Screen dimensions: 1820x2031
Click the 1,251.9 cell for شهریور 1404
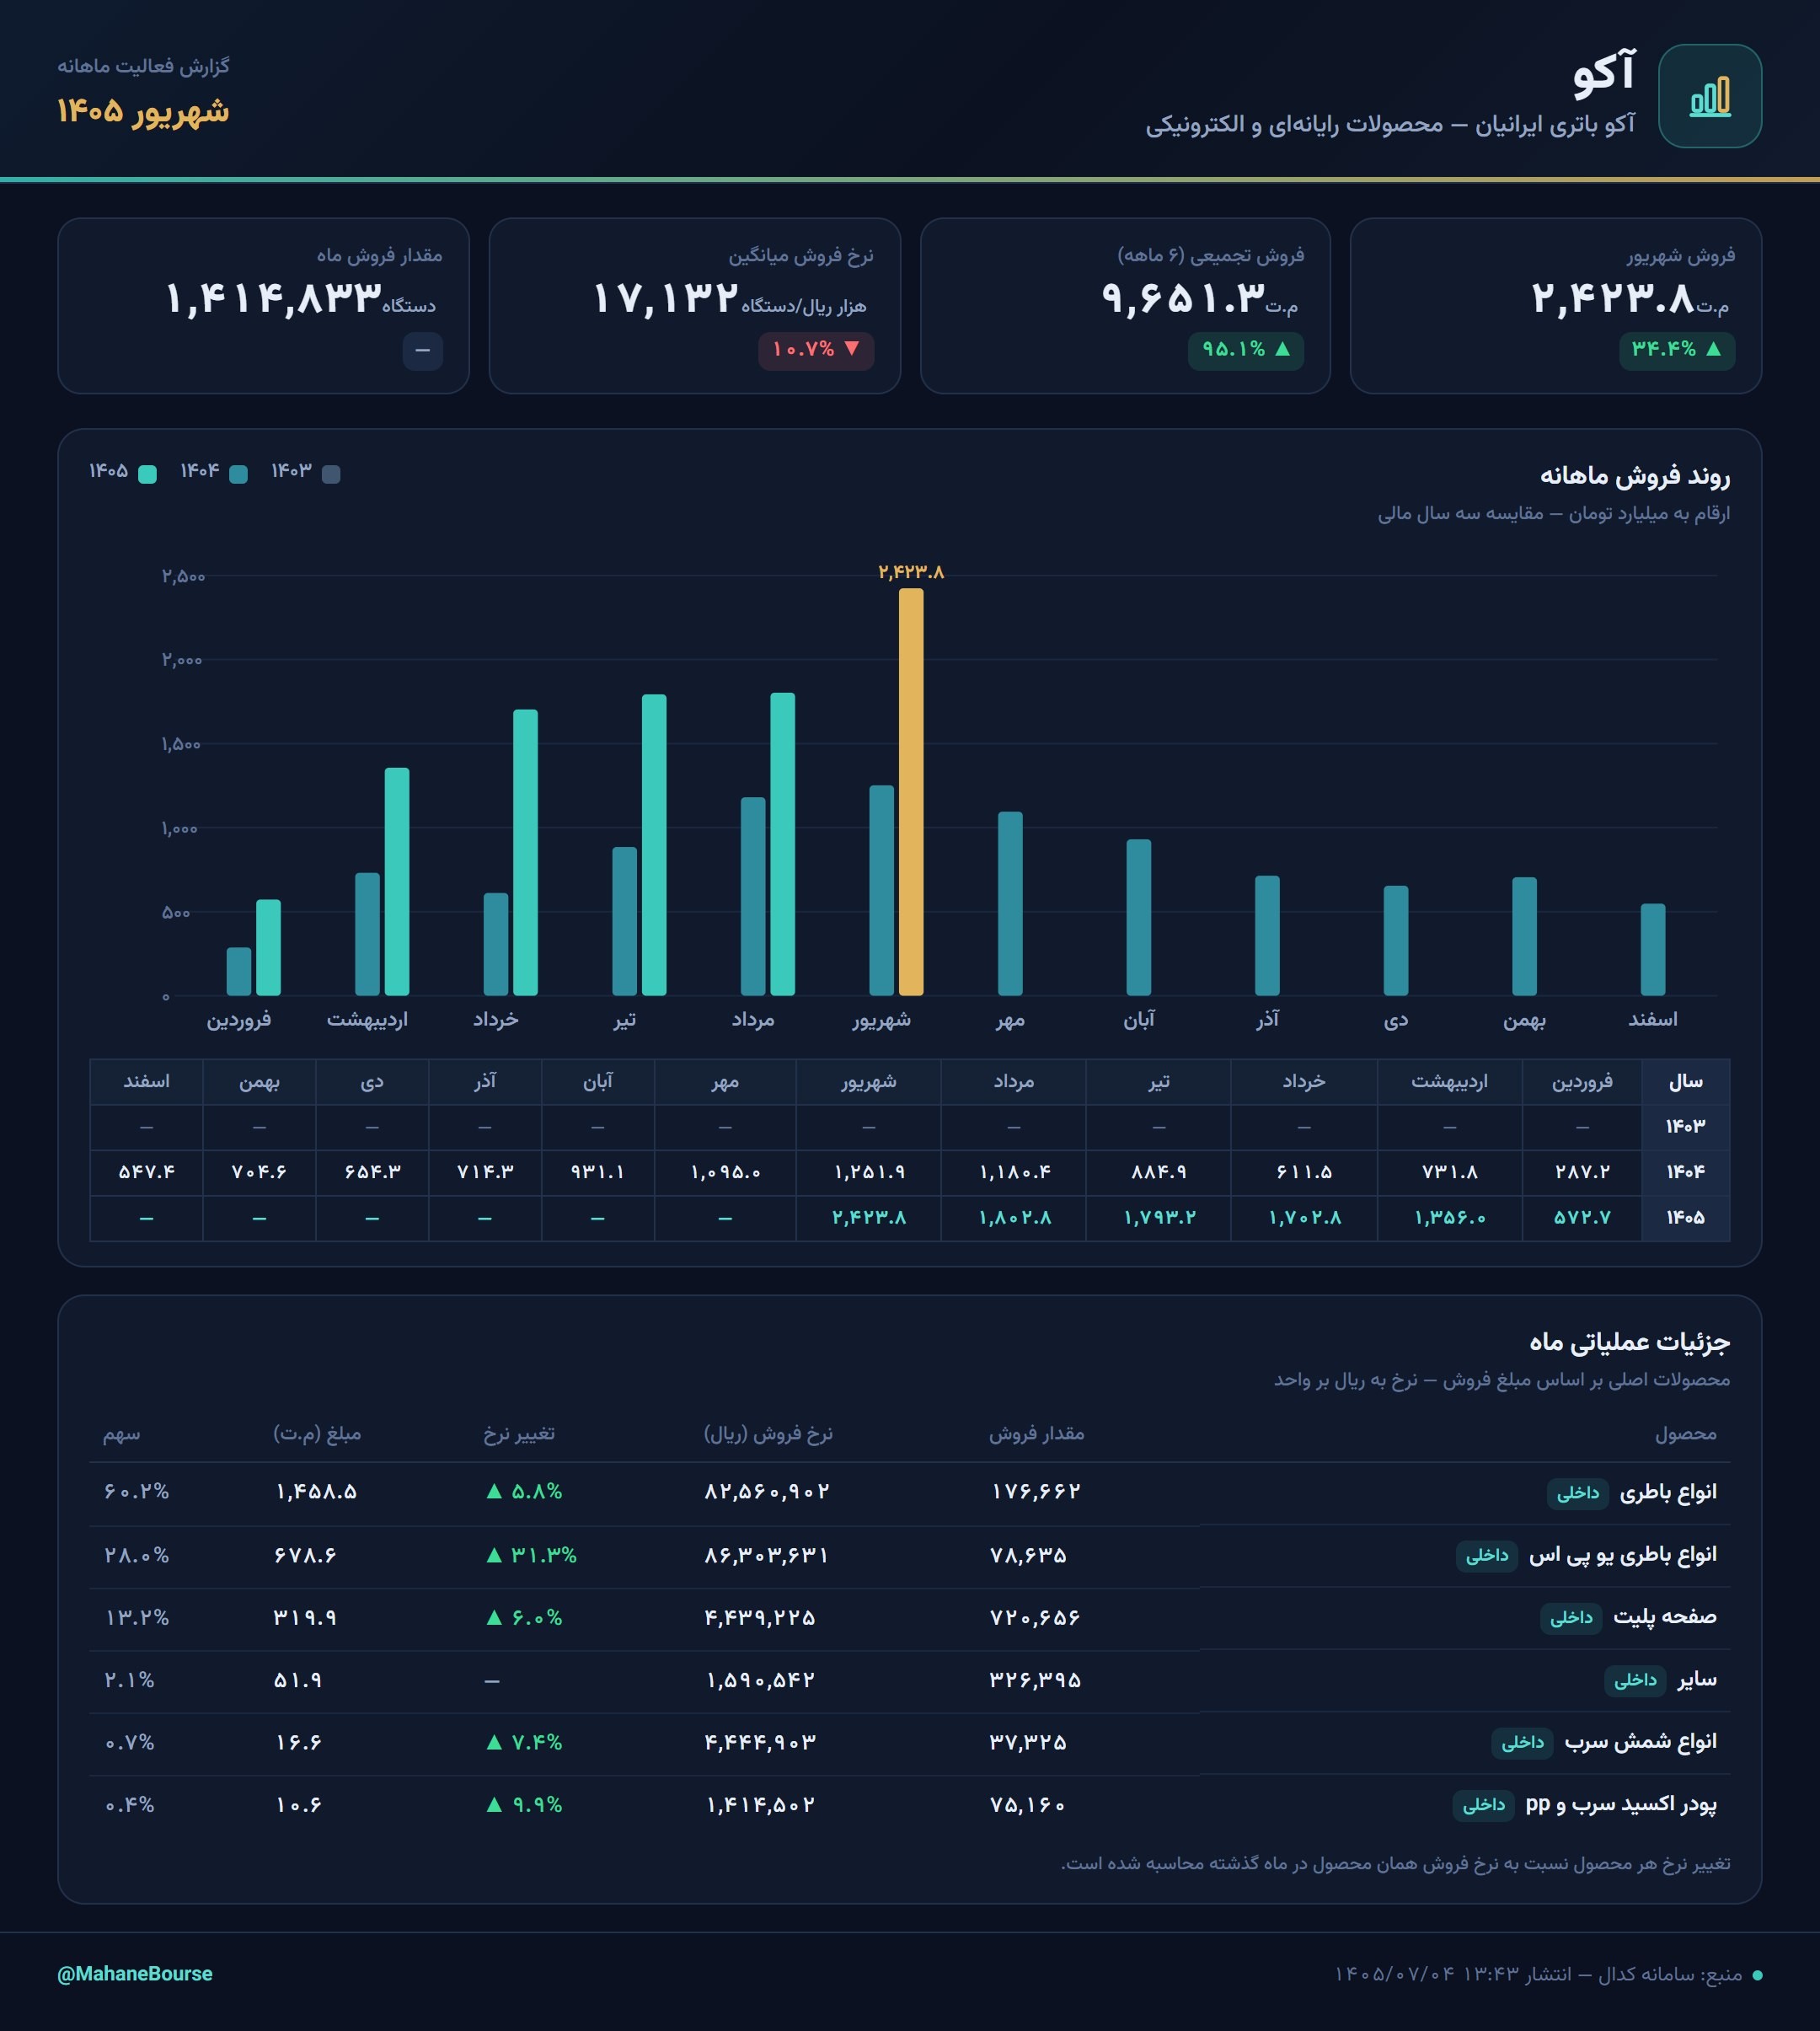[x=869, y=1172]
